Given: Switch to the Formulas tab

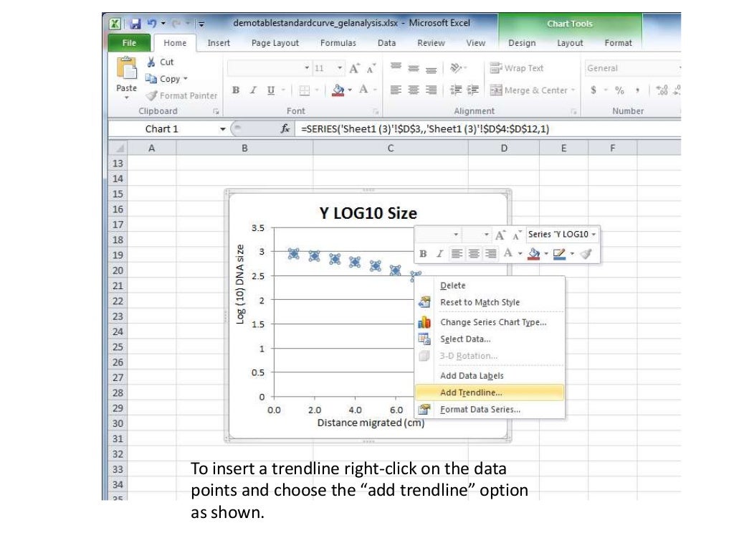Looking at the screenshot, I should pyautogui.click(x=338, y=43).
